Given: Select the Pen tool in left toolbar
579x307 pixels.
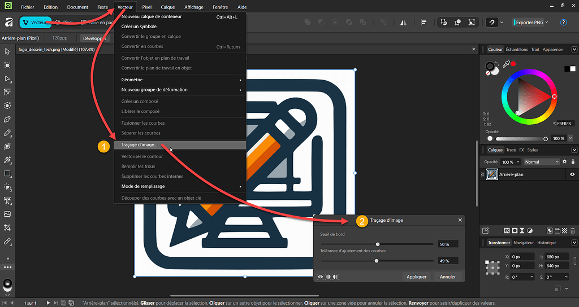Looking at the screenshot, I should 7,120.
